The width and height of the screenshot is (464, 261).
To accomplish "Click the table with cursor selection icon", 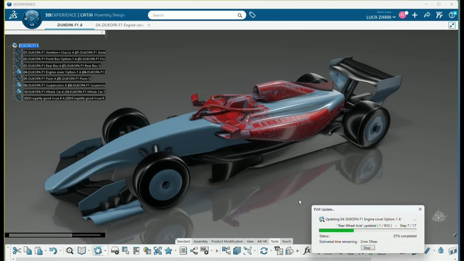I will coord(126,251).
